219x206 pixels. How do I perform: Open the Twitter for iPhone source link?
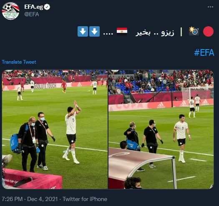pos(85,199)
